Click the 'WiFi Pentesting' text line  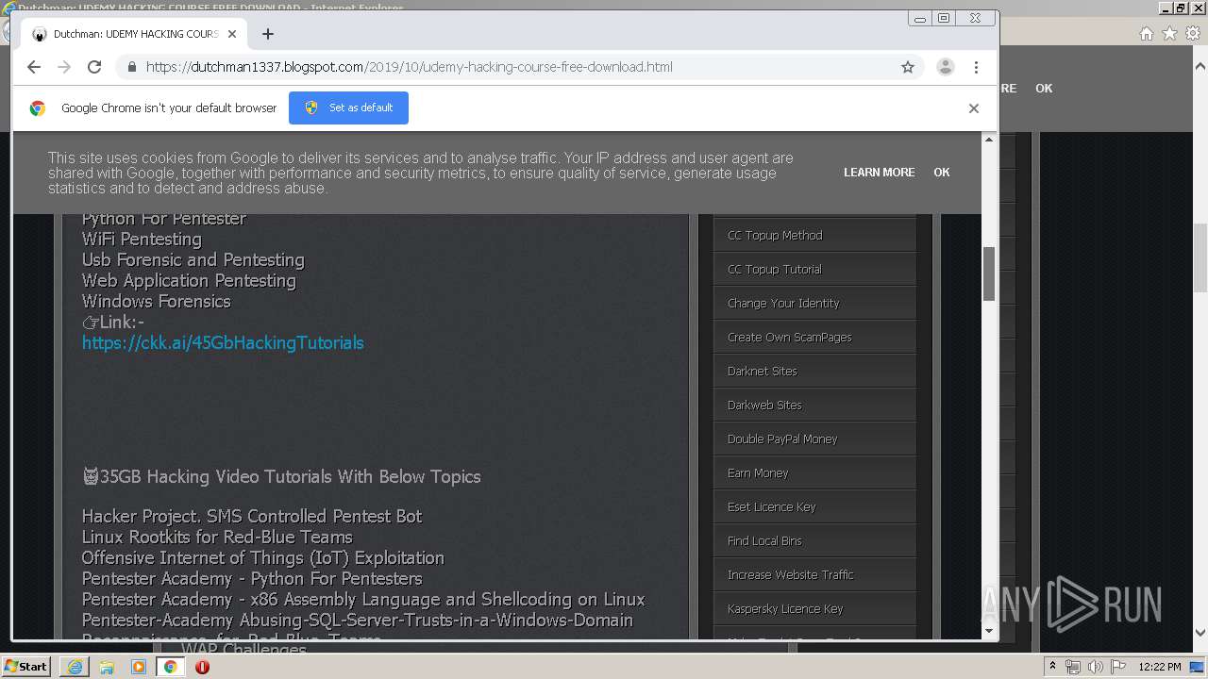142,239
